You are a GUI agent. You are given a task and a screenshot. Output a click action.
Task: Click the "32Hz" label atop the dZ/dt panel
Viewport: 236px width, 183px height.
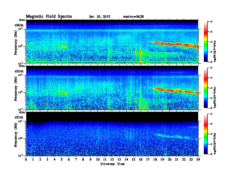tap(22, 112)
